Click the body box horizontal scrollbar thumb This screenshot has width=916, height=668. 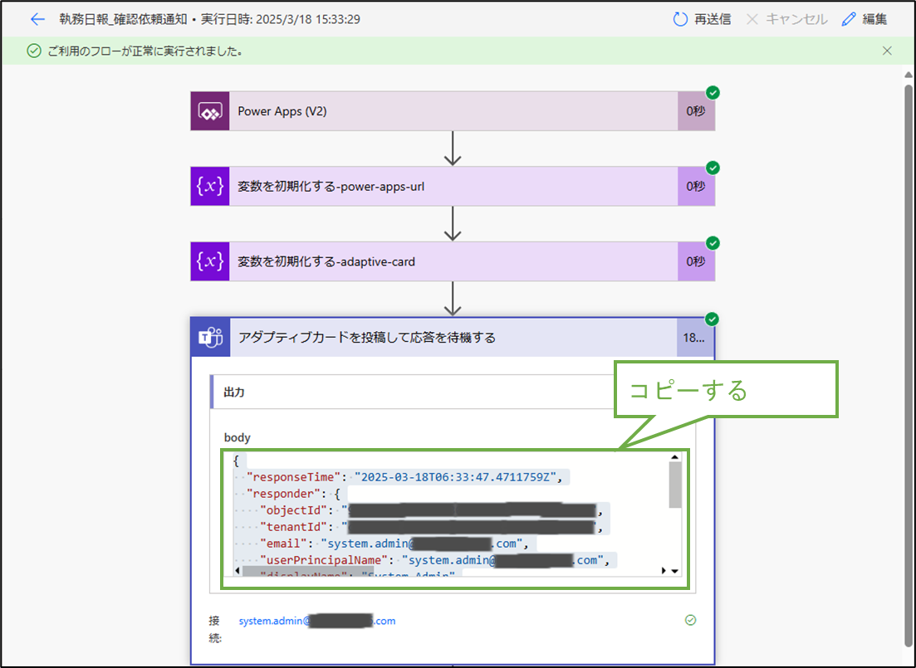[308, 570]
